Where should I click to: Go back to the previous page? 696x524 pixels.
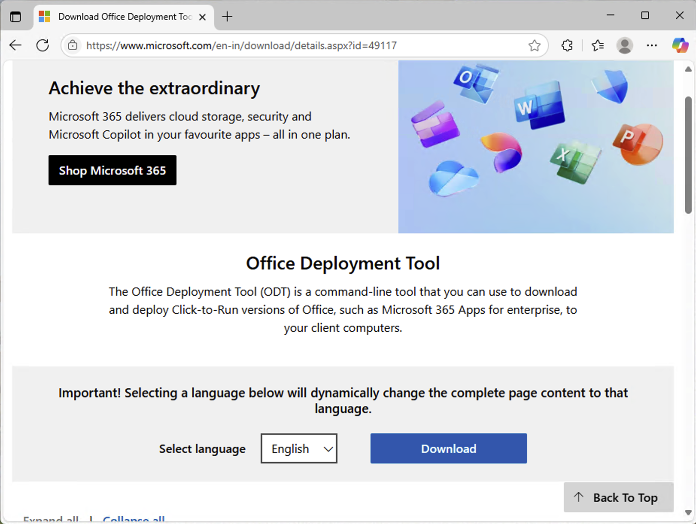(x=15, y=45)
